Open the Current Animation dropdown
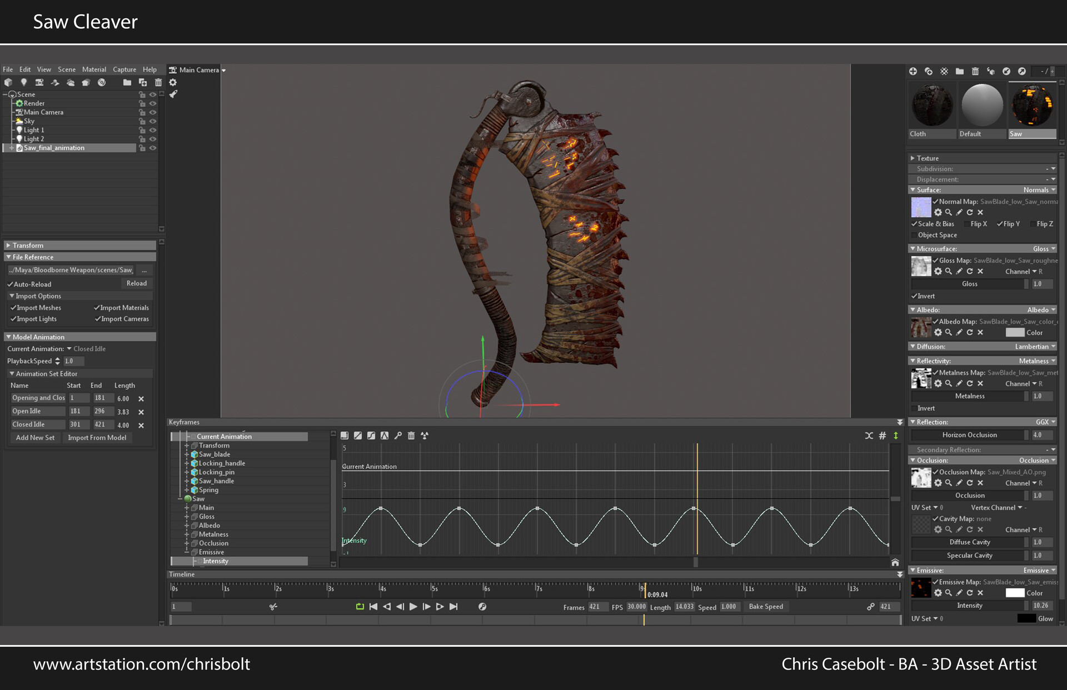 (x=86, y=349)
